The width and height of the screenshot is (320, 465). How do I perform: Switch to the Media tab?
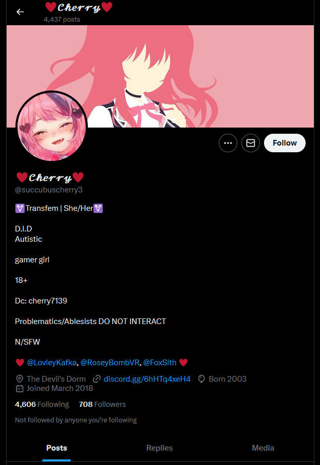pos(263,448)
